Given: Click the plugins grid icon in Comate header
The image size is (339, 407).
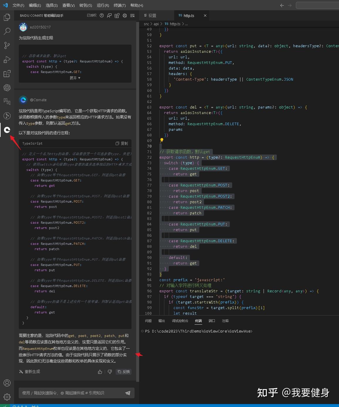Looking at the screenshot, I should [117, 16].
